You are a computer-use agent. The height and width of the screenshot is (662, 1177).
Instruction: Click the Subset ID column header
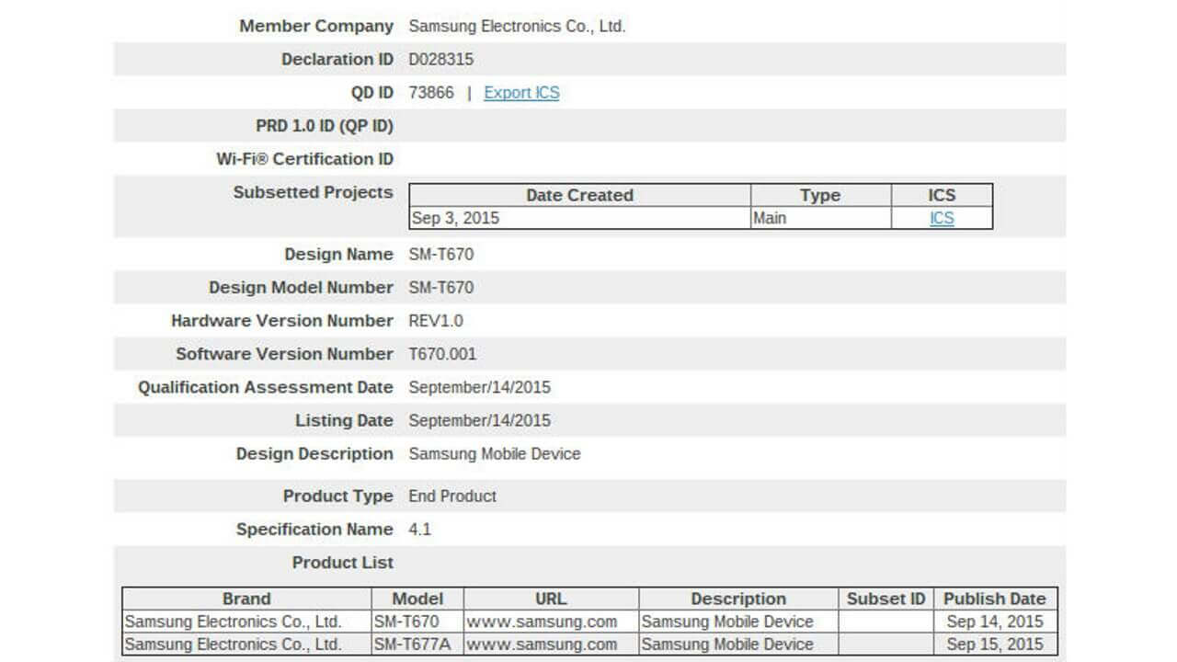(x=886, y=599)
